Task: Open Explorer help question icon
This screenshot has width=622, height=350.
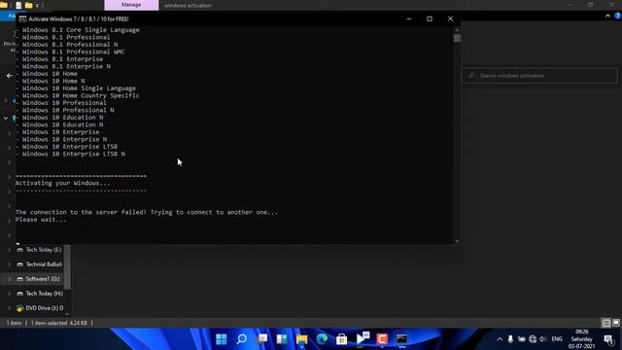Action: point(618,16)
